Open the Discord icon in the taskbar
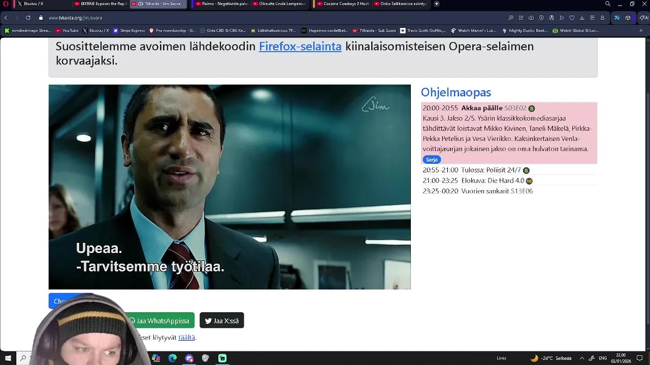 [x=189, y=358]
